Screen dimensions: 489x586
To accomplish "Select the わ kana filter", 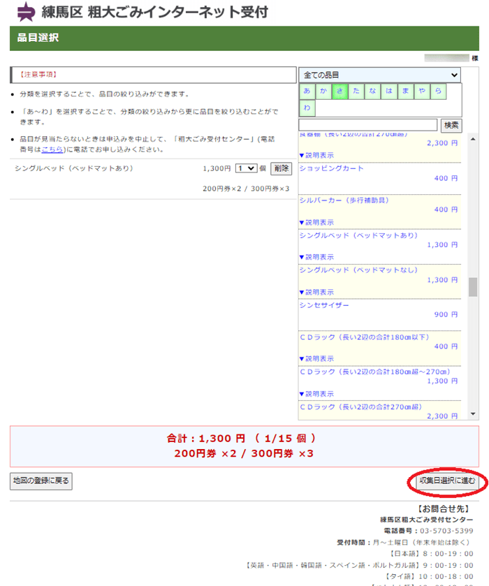I will coord(307,108).
